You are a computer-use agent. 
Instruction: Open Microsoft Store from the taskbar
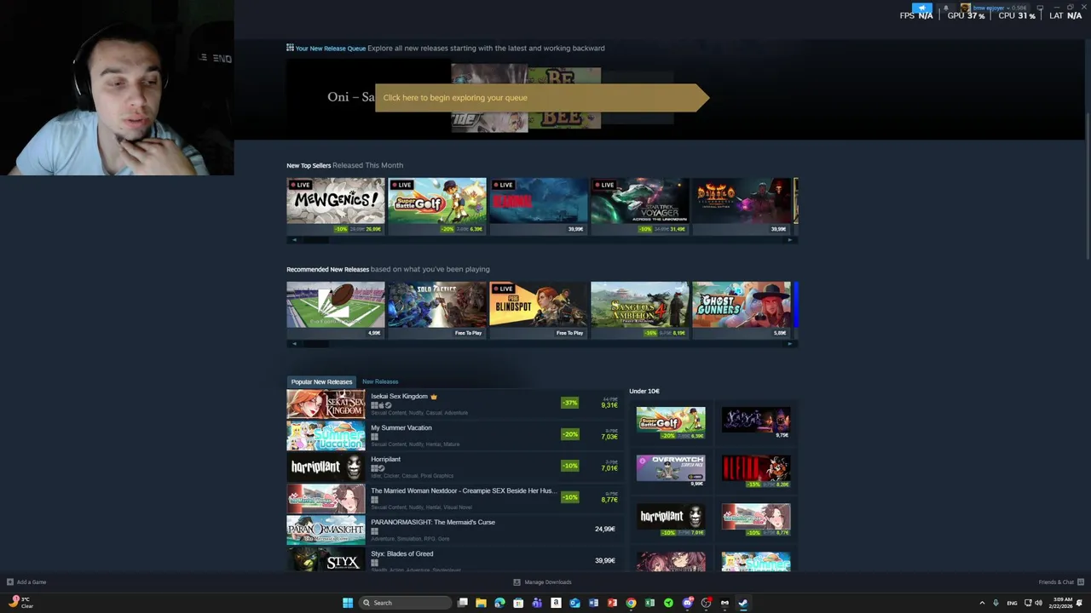point(518,603)
